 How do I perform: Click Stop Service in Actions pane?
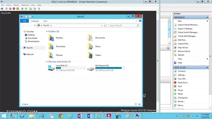click(183, 47)
